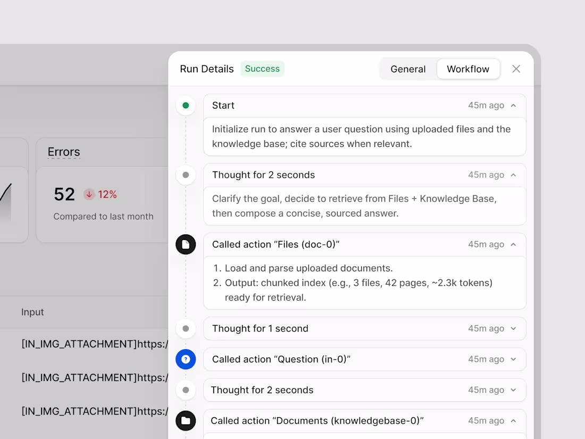585x439 pixels.
Task: Switch to the General tab
Action: pyautogui.click(x=408, y=69)
